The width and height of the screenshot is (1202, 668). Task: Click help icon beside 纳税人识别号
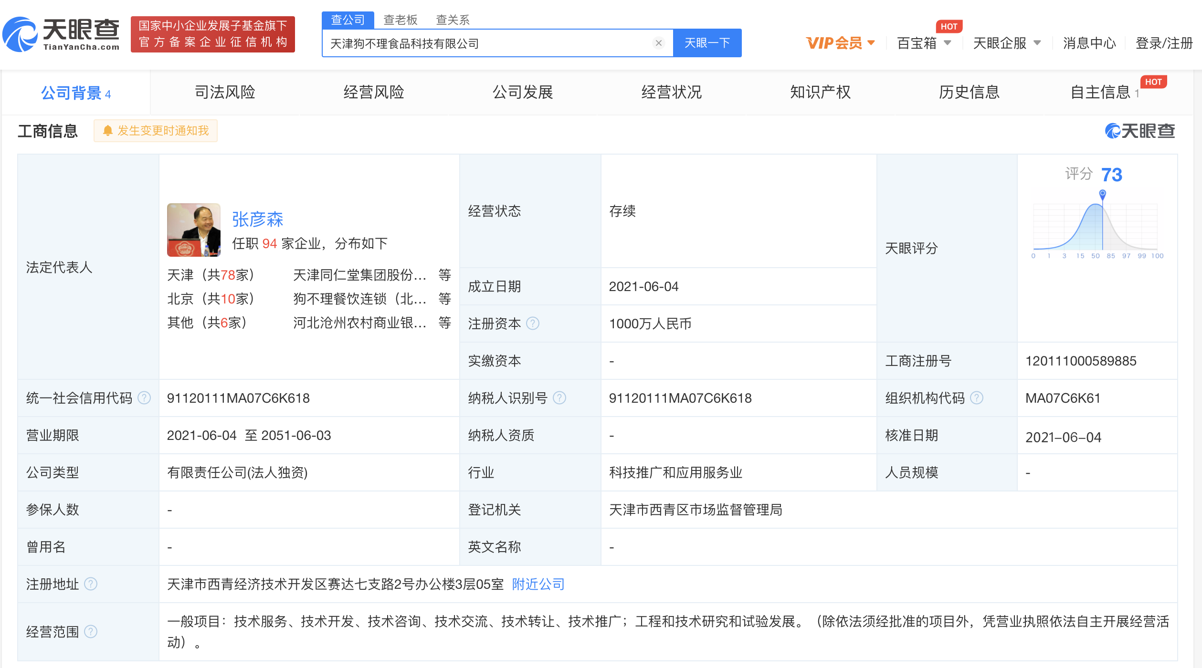point(559,398)
